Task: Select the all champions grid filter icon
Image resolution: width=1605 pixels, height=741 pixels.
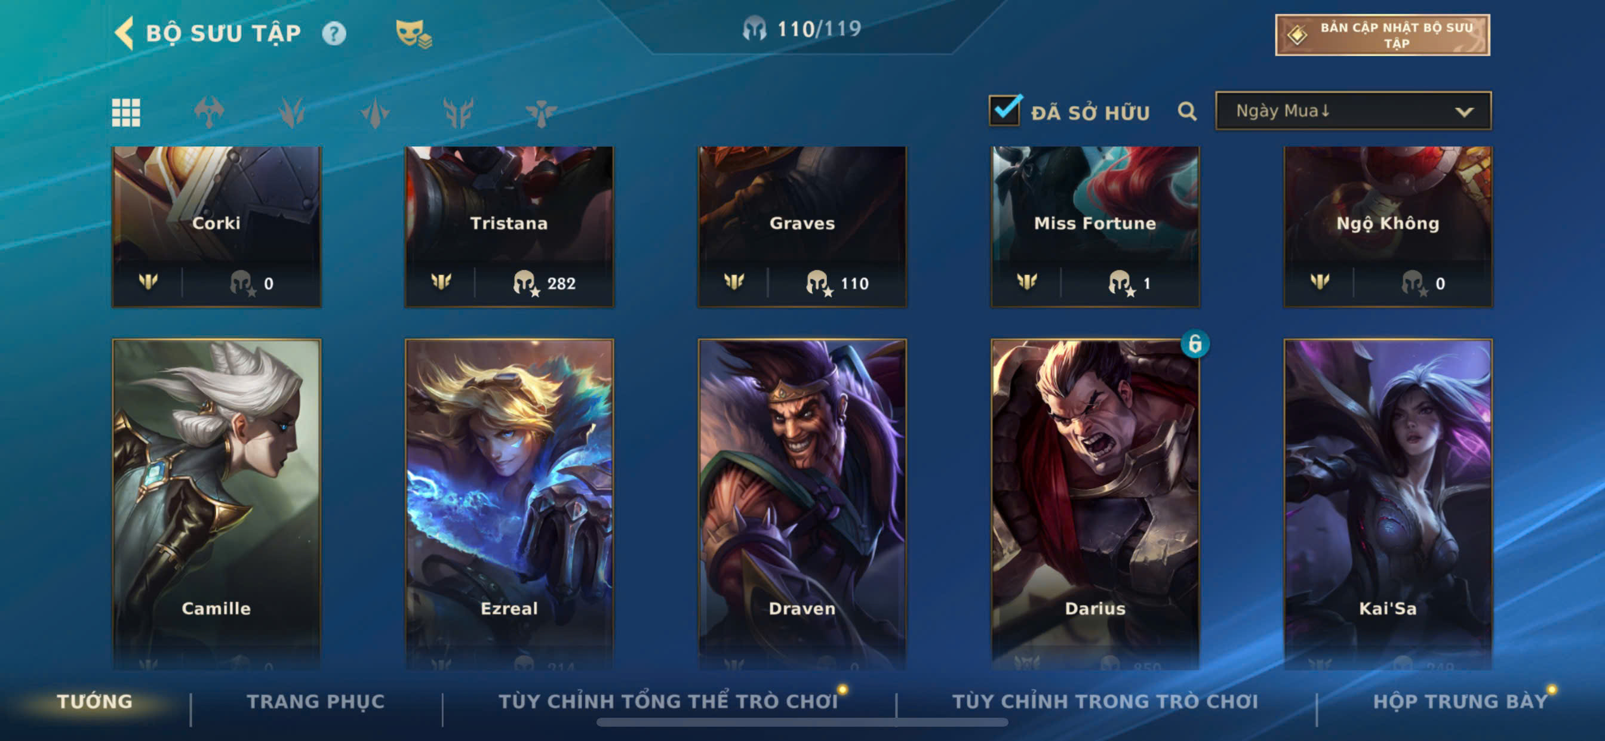Action: (x=126, y=113)
